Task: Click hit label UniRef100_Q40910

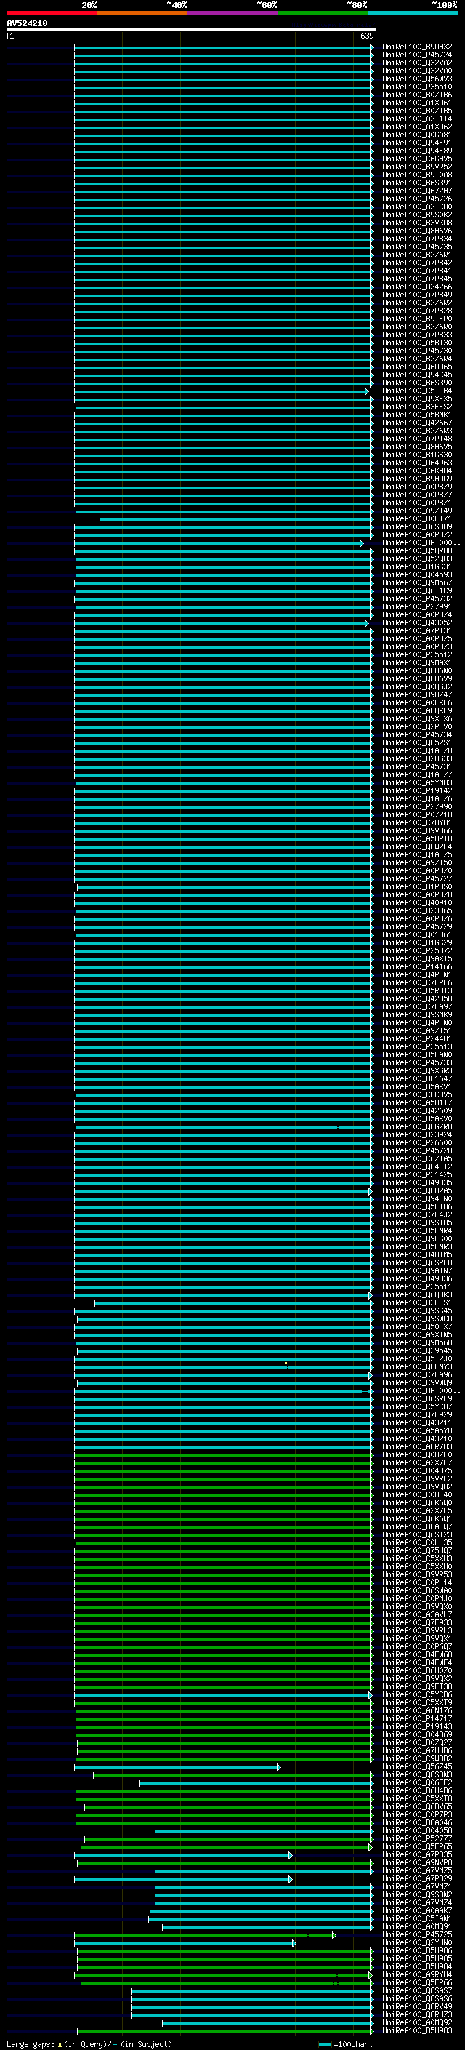Action: point(416,903)
